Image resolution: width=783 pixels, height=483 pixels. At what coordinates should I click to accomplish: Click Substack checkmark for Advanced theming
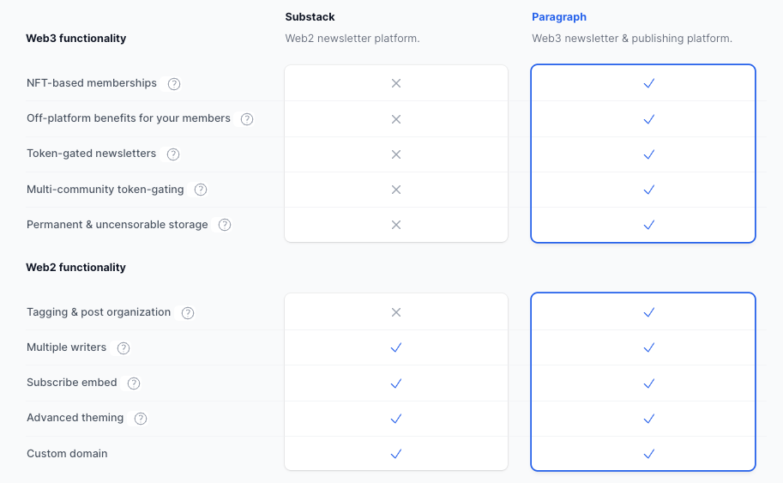[x=396, y=419]
